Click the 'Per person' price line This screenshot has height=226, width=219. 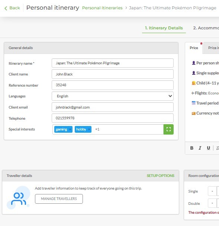click(205, 63)
